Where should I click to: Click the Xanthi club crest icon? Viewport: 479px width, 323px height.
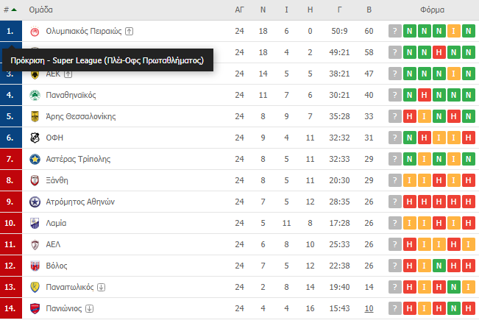click(35, 181)
